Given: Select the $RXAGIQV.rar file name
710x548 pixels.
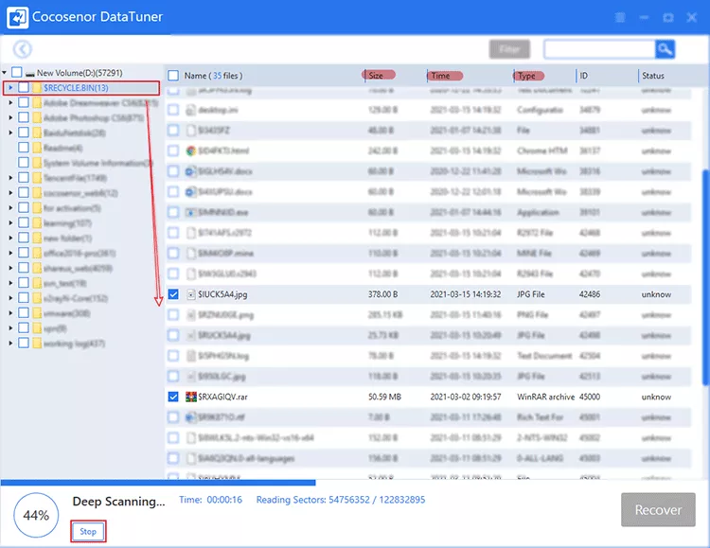Looking at the screenshot, I should coord(222,397).
